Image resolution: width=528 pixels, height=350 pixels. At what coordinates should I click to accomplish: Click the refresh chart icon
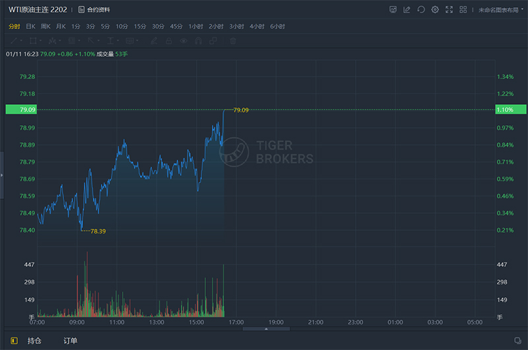point(421,10)
